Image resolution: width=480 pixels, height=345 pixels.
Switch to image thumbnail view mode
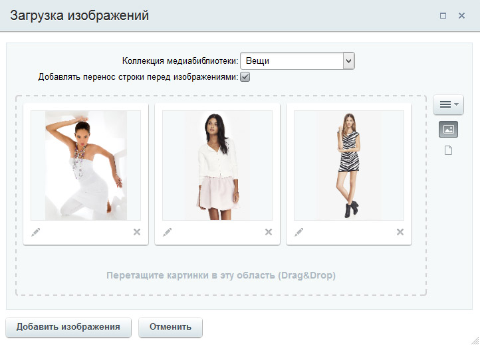pos(448,130)
